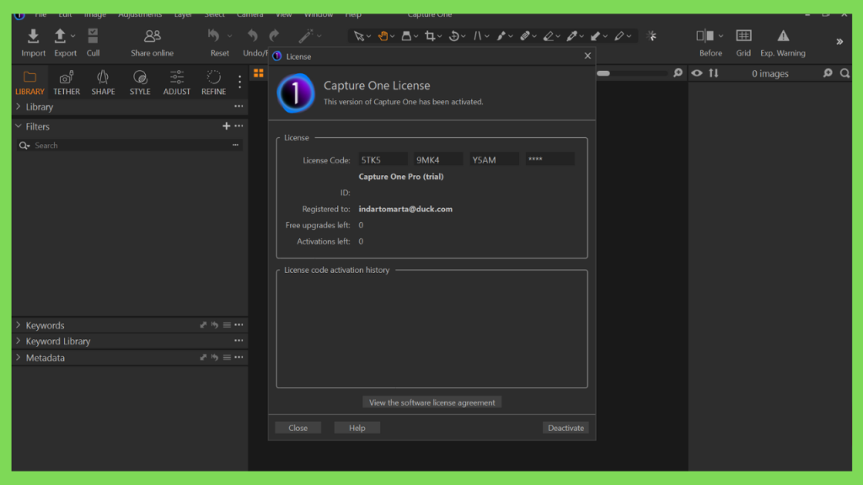The image size is (863, 485).
Task: Collapse the Filters section
Action: pos(19,126)
